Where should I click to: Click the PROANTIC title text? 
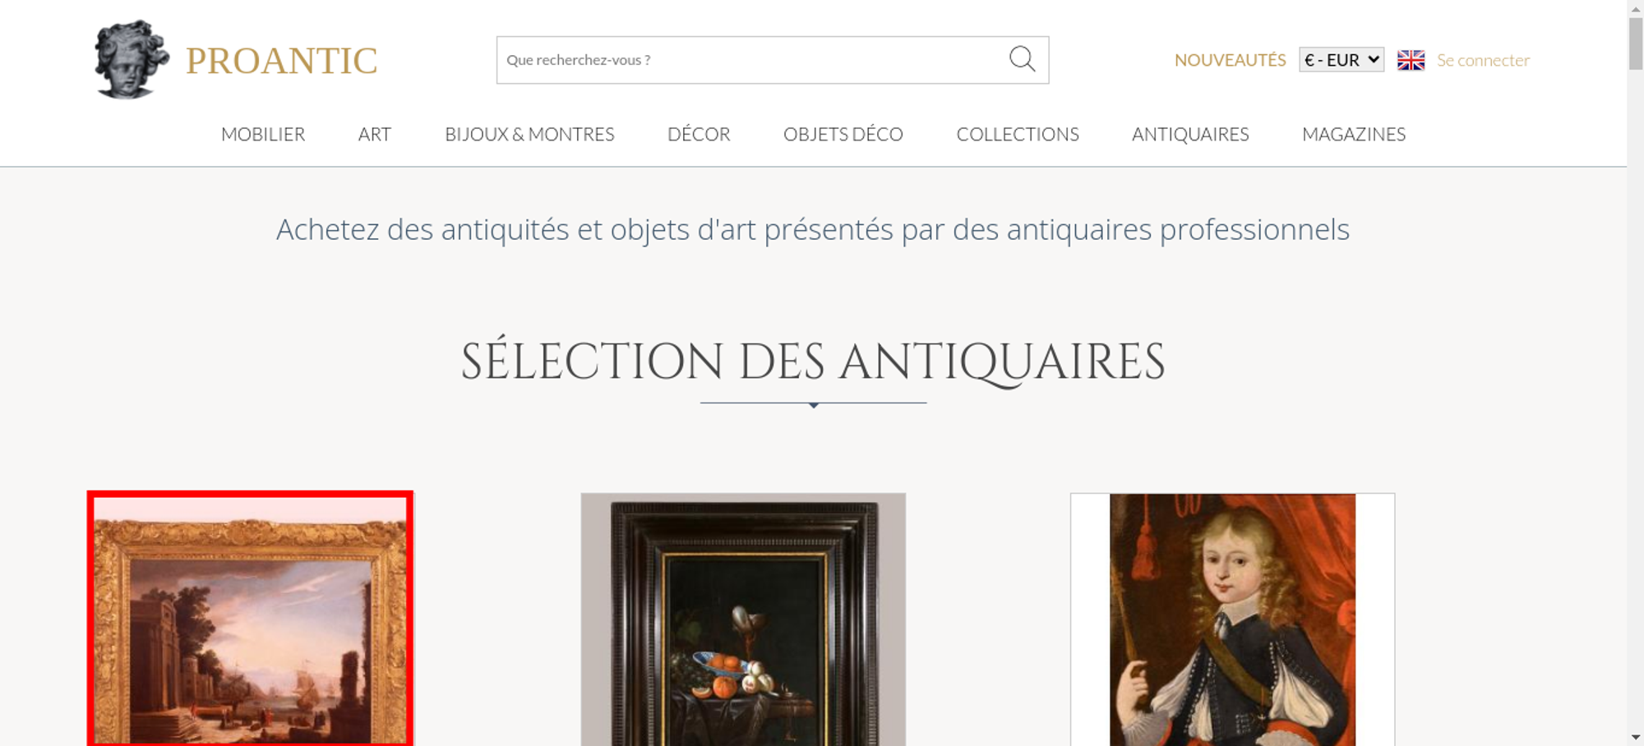pos(281,61)
